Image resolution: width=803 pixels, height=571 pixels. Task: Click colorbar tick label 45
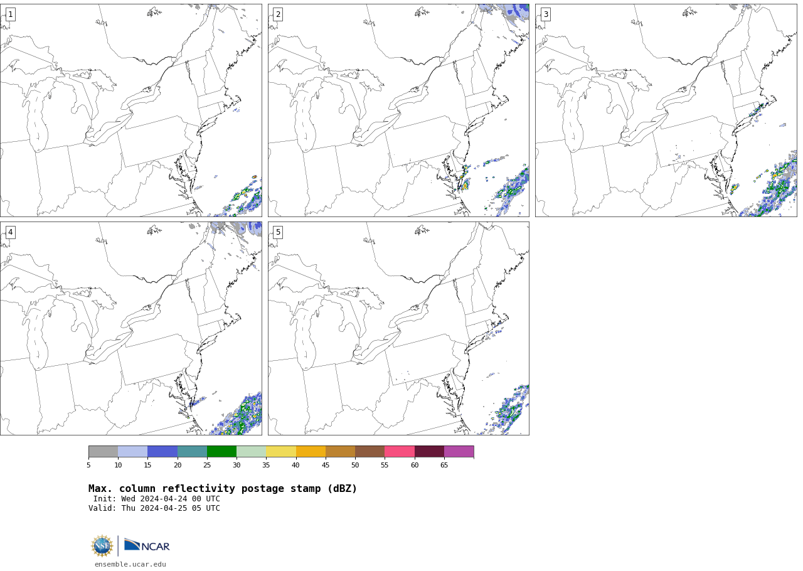326,465
